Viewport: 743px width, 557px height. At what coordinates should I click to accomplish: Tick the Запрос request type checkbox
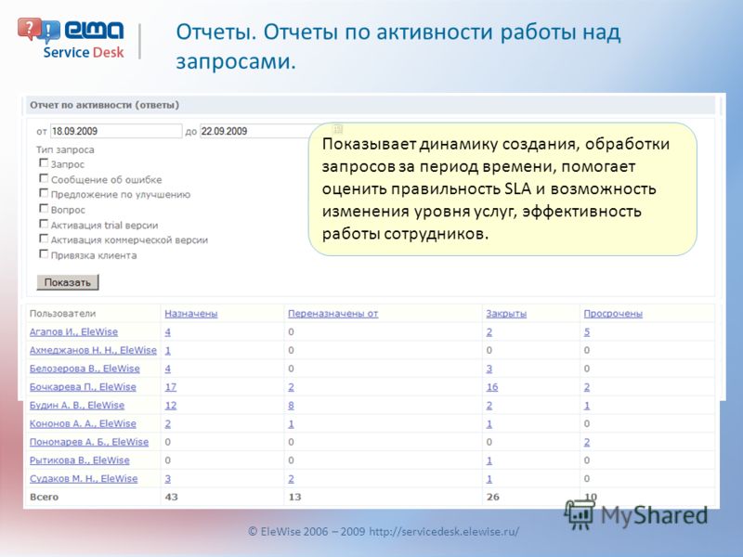tap(44, 163)
